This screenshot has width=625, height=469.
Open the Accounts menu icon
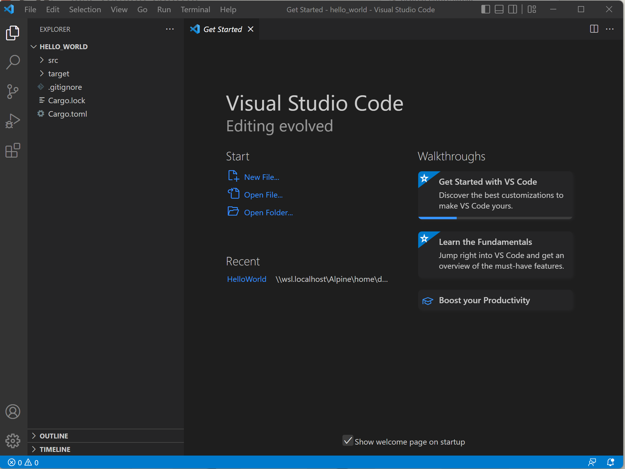click(x=13, y=412)
